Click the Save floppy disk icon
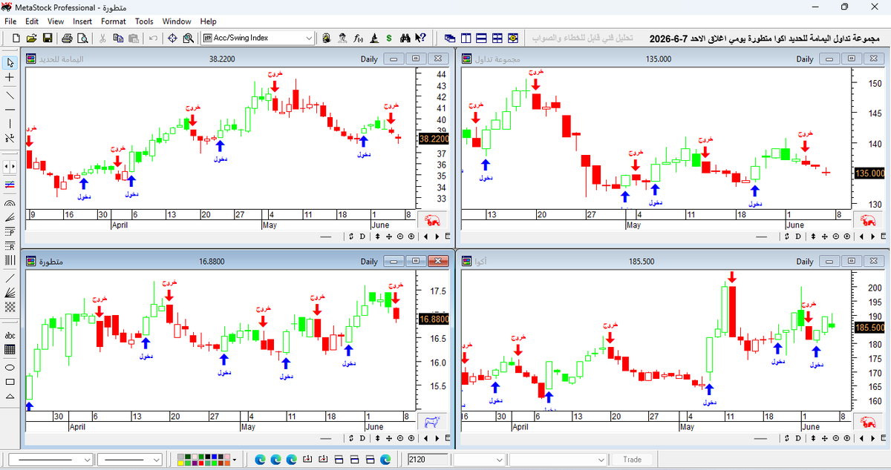This screenshot has height=470, width=891. point(48,38)
